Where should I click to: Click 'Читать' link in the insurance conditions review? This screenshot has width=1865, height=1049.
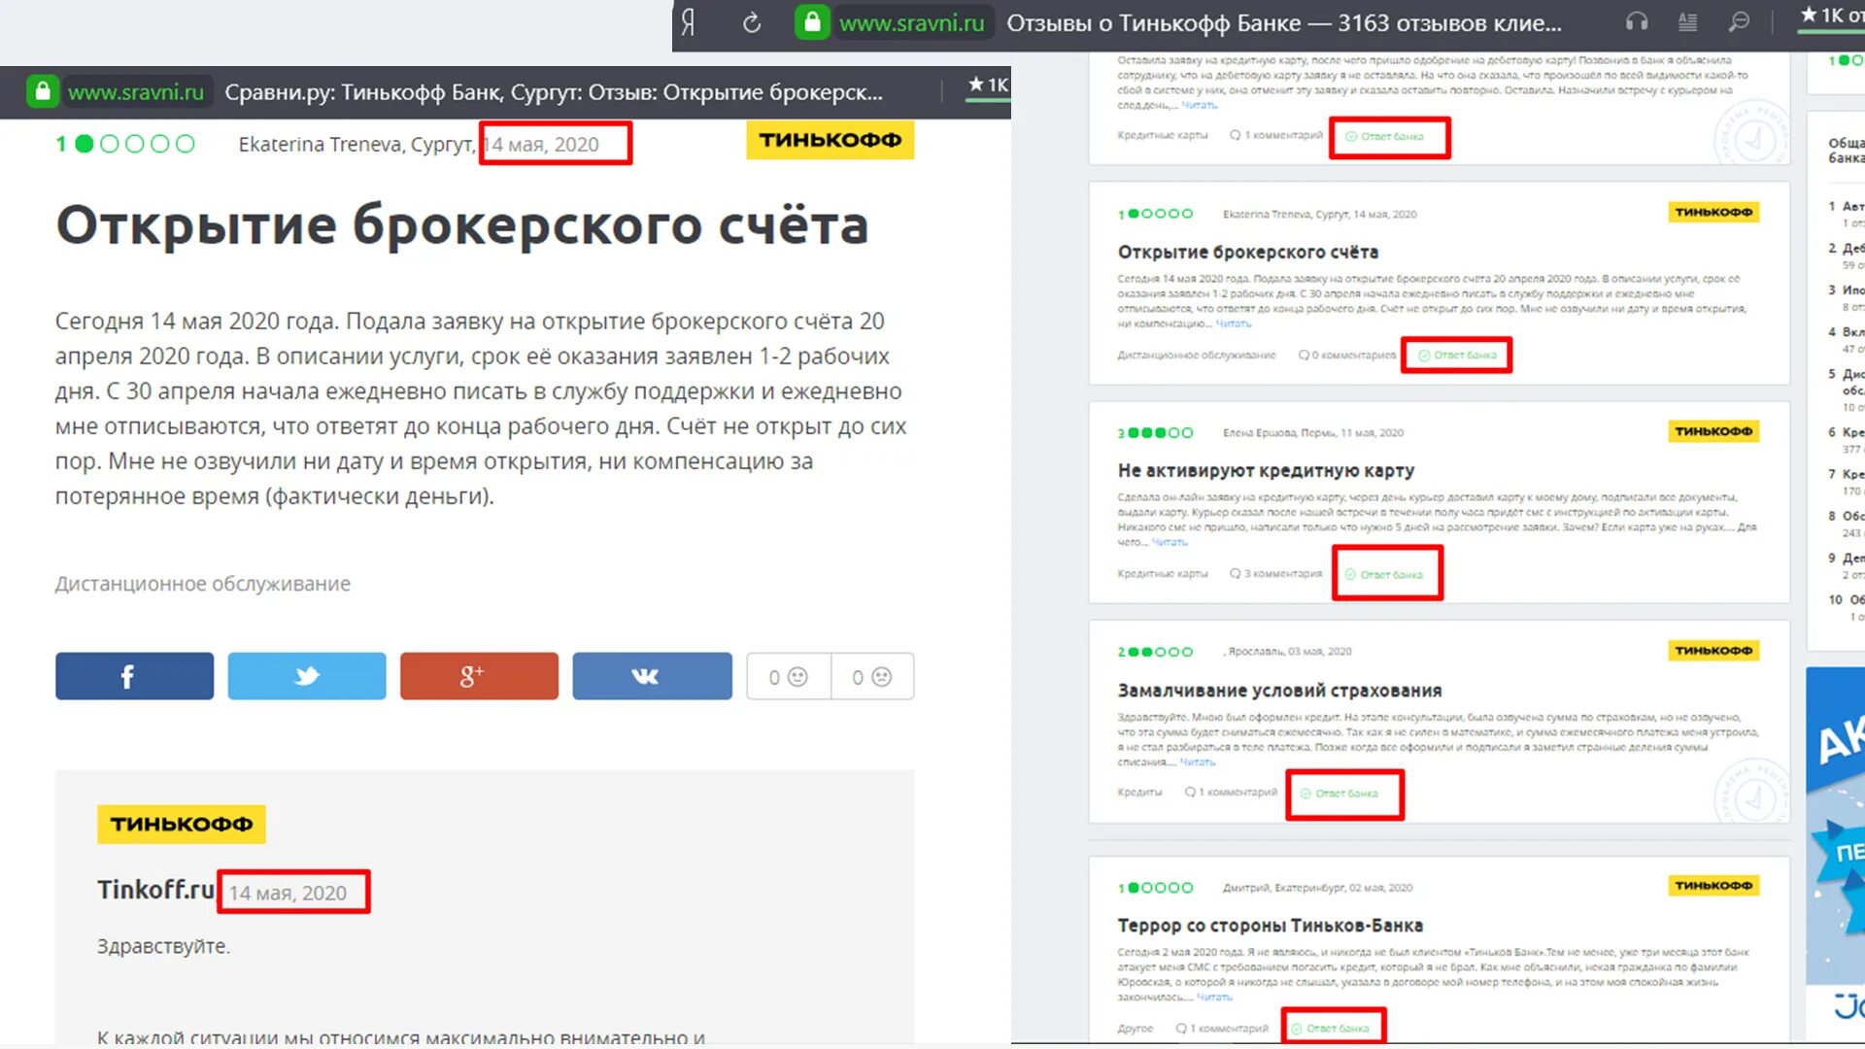pos(1197,761)
